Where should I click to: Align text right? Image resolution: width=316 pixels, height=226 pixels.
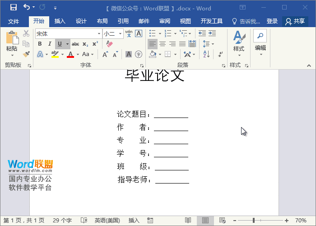[x=172, y=44]
